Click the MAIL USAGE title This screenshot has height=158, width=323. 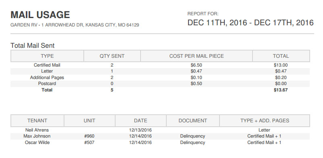tap(40, 15)
